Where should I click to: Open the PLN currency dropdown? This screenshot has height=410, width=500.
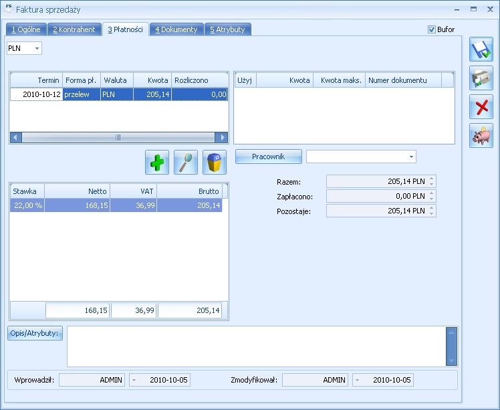coord(37,49)
